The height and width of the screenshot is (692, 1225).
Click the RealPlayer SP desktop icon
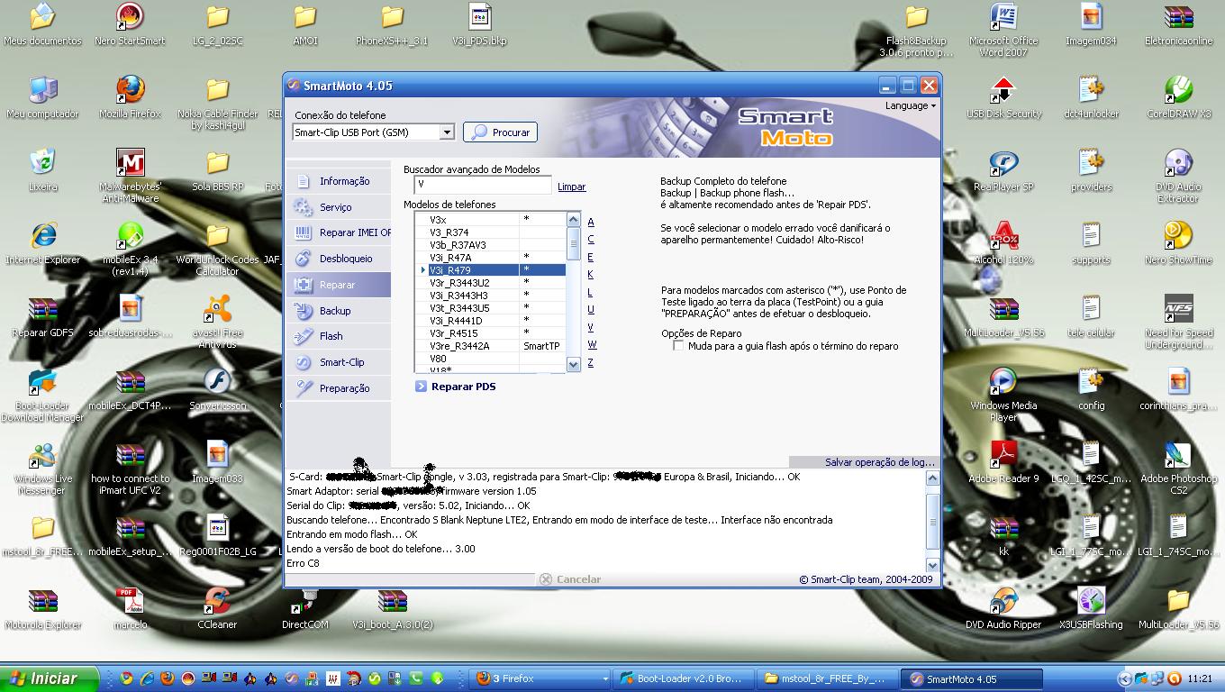tap(1003, 171)
